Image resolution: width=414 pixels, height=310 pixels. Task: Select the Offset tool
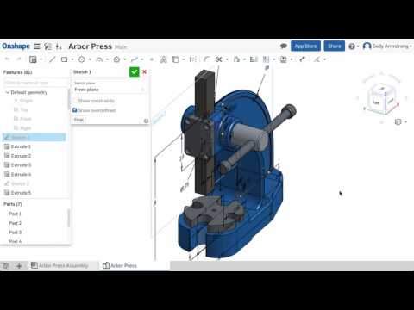click(x=236, y=59)
